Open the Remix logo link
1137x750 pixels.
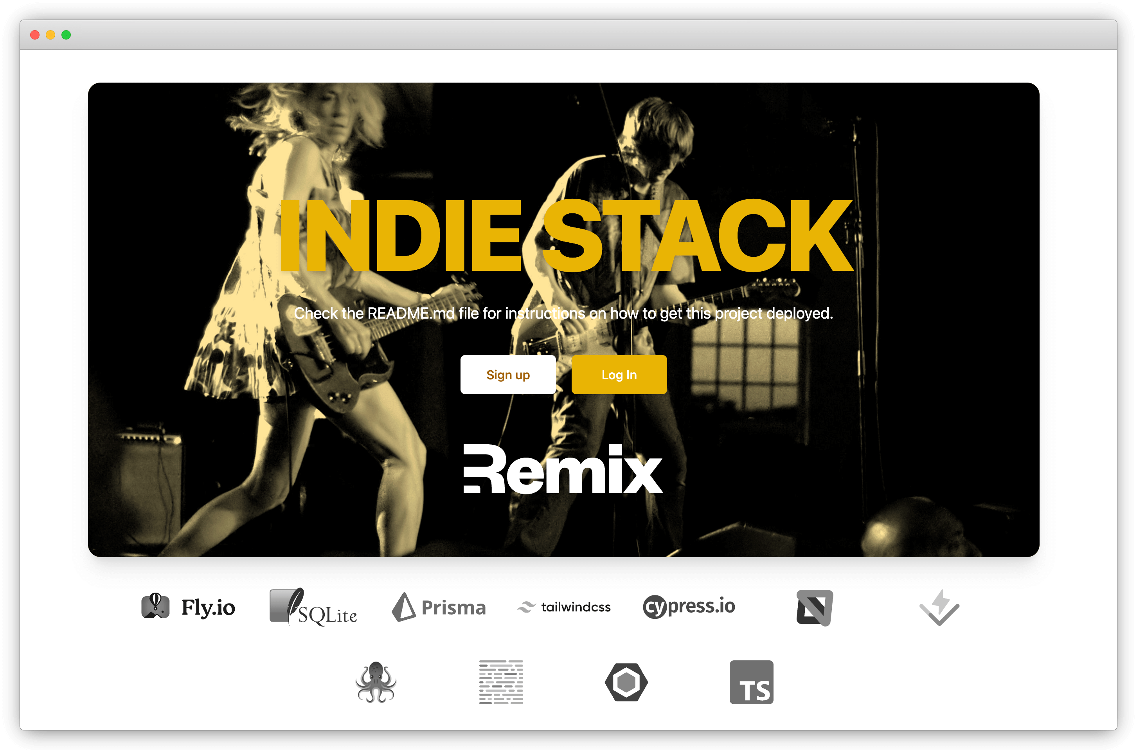[563, 469]
